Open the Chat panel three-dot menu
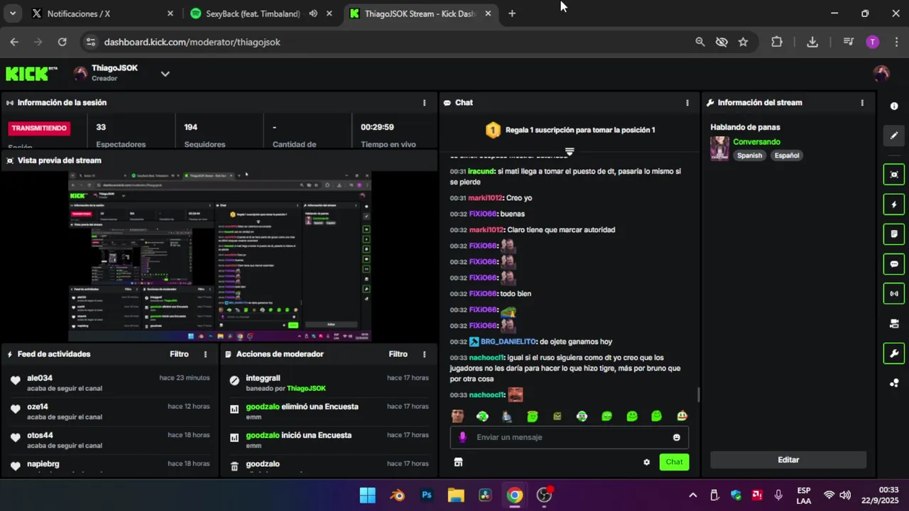This screenshot has width=909, height=511. point(687,103)
